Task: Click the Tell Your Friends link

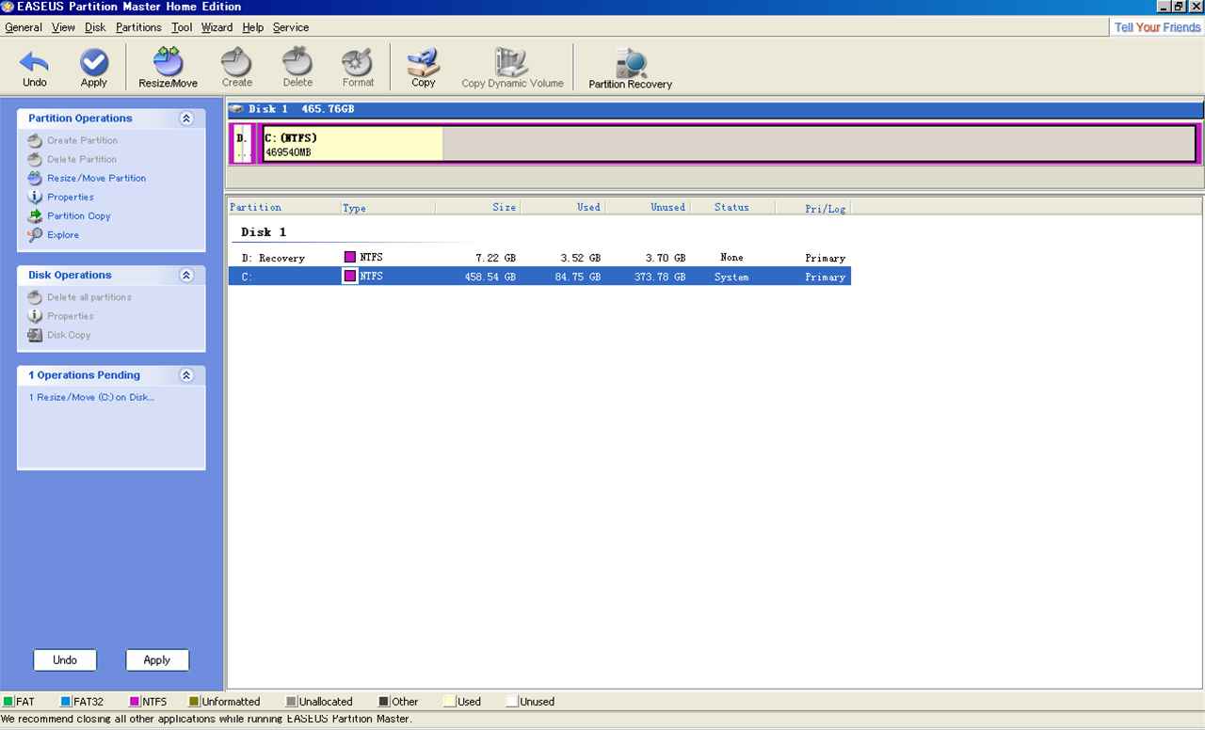Action: coord(1158,27)
